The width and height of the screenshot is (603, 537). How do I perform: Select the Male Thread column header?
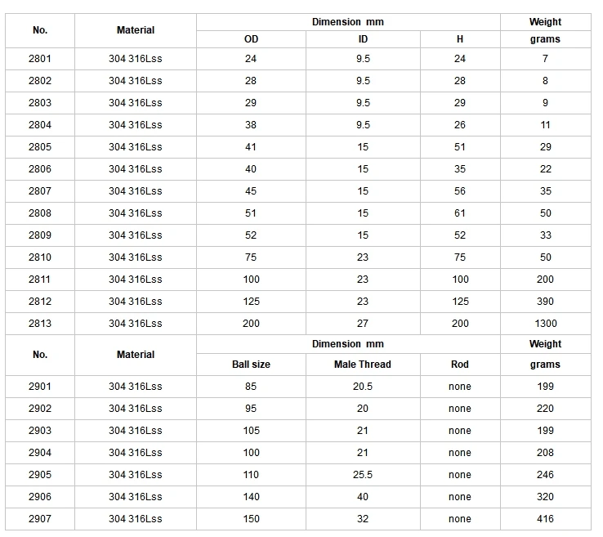coord(363,365)
